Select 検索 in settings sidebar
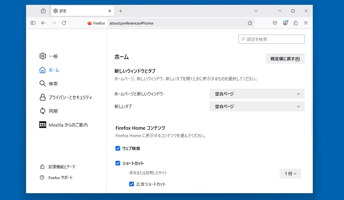This screenshot has height=200, width=344. click(x=49, y=84)
